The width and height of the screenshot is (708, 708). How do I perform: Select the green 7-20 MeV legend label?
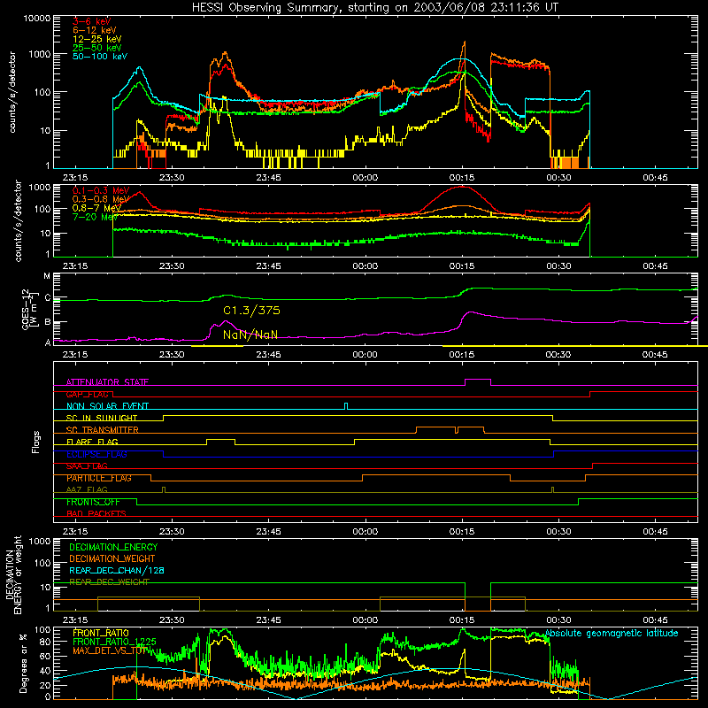click(x=95, y=217)
